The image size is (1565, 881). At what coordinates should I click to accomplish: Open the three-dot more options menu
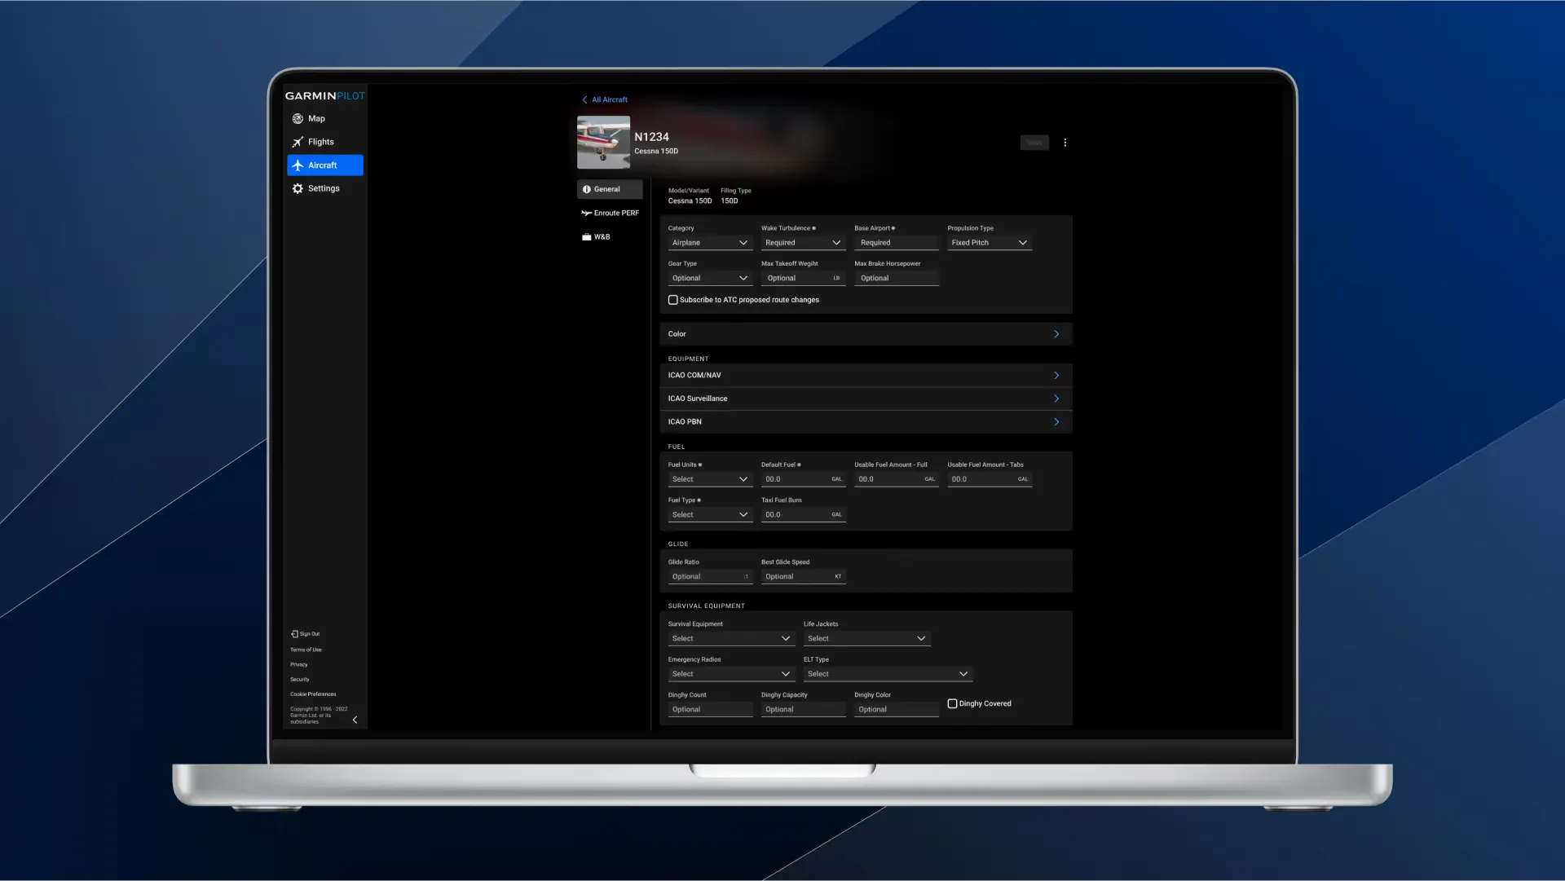point(1065,143)
